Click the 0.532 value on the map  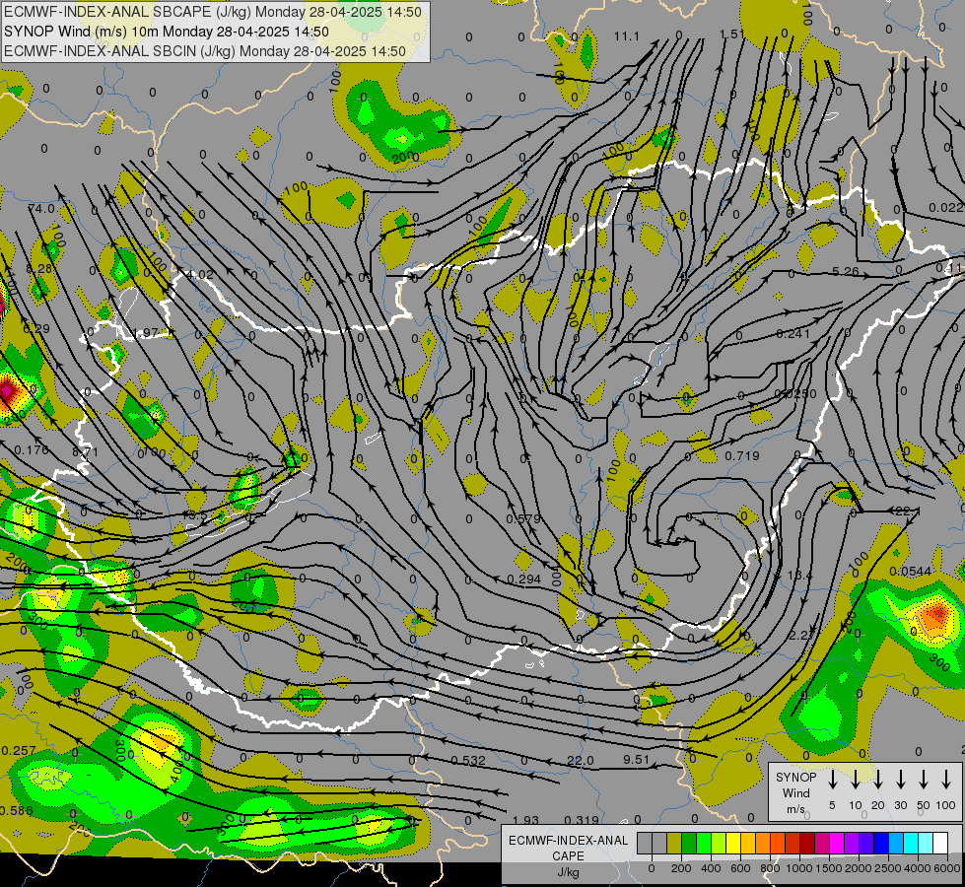tap(468, 761)
